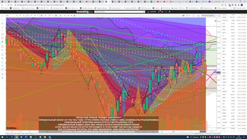Select PLUG row in watchlist
Viewport: 247px width, 139px height.
click(234, 42)
